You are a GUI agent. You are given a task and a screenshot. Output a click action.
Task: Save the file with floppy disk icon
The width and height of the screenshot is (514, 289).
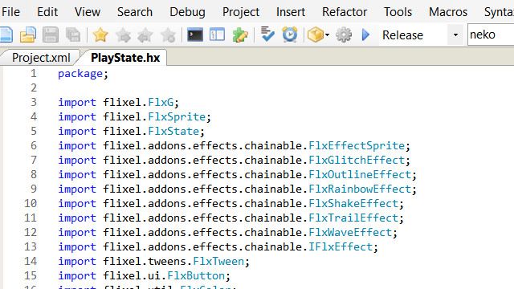tap(51, 35)
